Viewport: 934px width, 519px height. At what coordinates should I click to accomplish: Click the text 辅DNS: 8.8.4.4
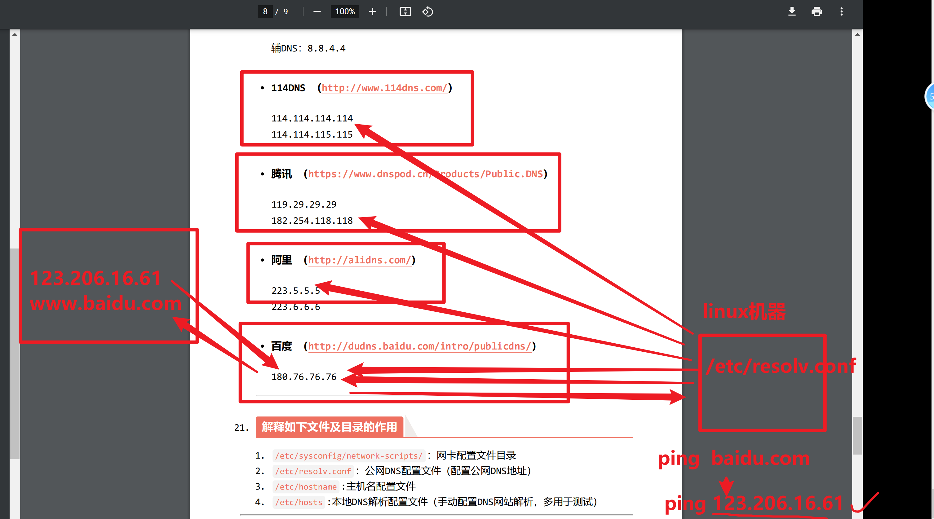click(x=308, y=48)
